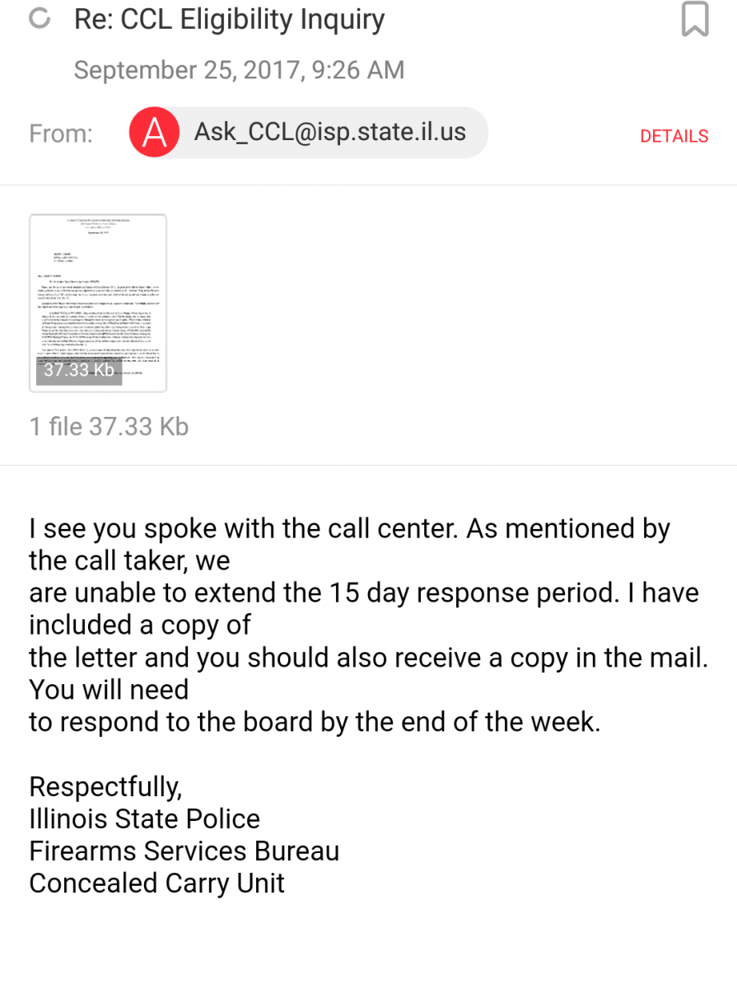Tap the 'included a copy of' line
Screen dimensions: 737x989
140,625
